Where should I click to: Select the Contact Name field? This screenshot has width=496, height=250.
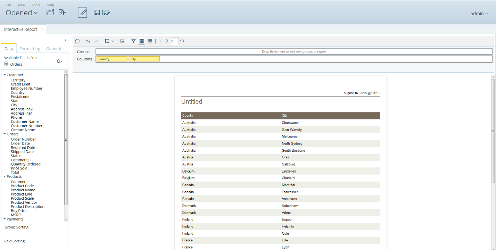(x=23, y=130)
